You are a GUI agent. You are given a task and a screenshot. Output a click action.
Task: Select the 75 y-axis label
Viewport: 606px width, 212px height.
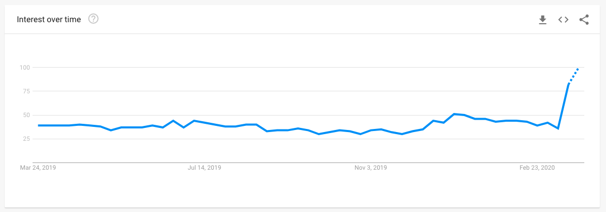pos(26,91)
